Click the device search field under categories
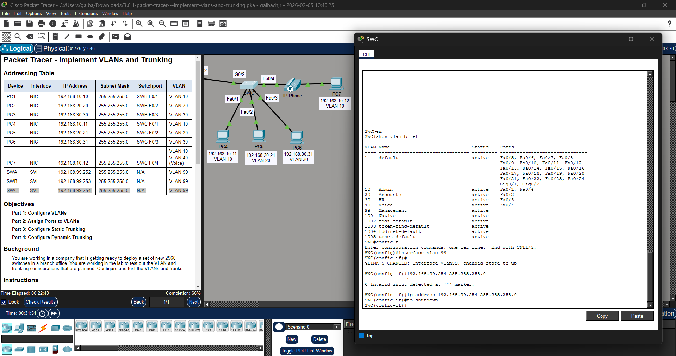This screenshot has width=676, height=356. point(37,338)
